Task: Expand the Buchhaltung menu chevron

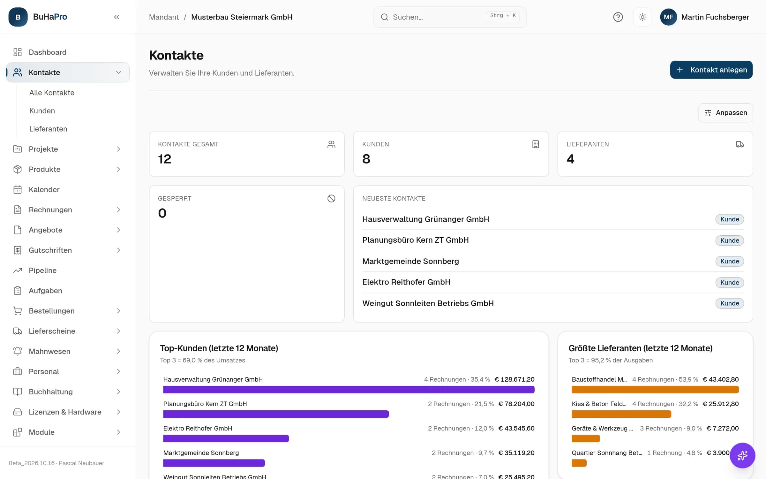Action: (118, 392)
